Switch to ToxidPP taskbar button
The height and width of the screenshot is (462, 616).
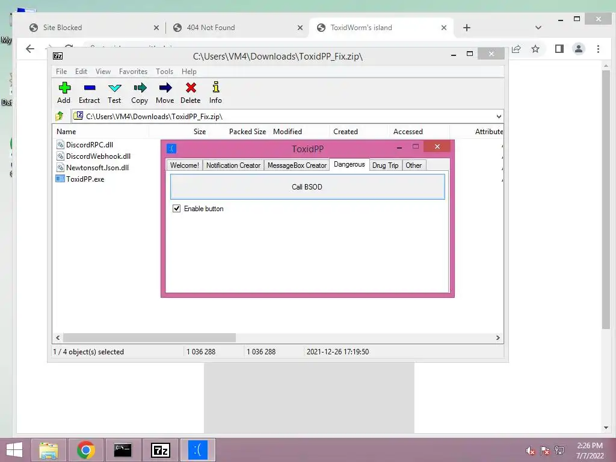pyautogui.click(x=197, y=450)
